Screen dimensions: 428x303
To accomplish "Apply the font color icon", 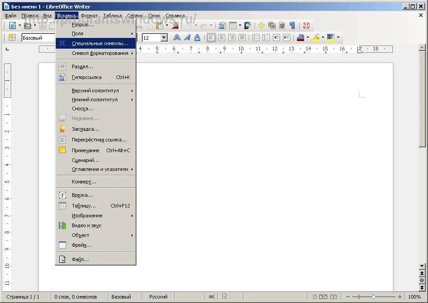I will click(300, 37).
